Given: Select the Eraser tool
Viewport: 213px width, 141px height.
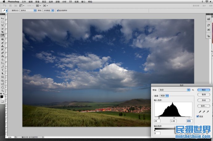Looking at the screenshot, I should 2,53.
